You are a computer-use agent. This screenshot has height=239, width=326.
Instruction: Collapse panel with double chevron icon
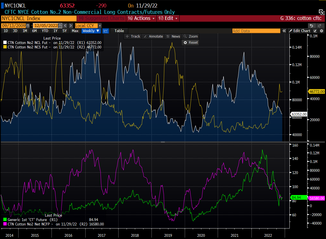coord(284,31)
